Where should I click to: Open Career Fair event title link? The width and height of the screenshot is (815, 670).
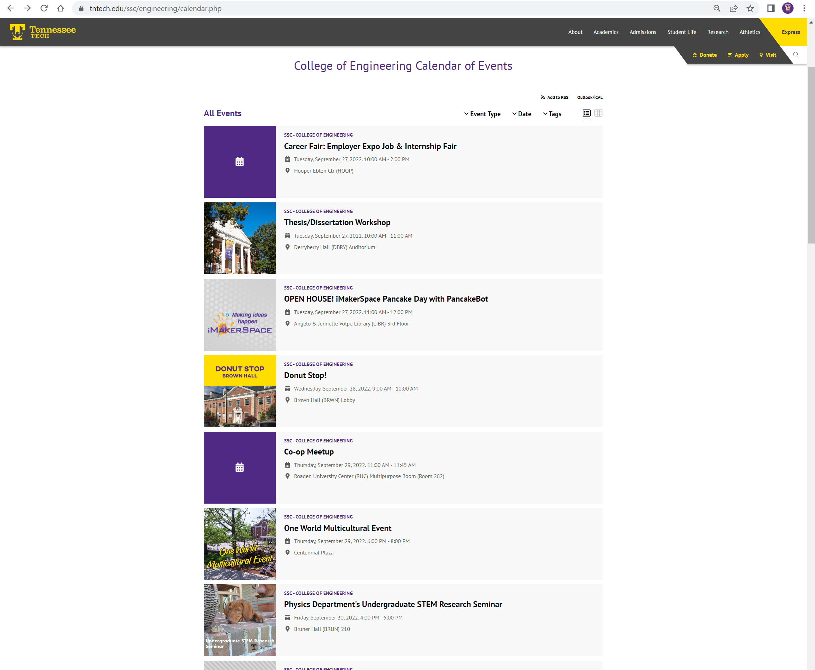370,146
